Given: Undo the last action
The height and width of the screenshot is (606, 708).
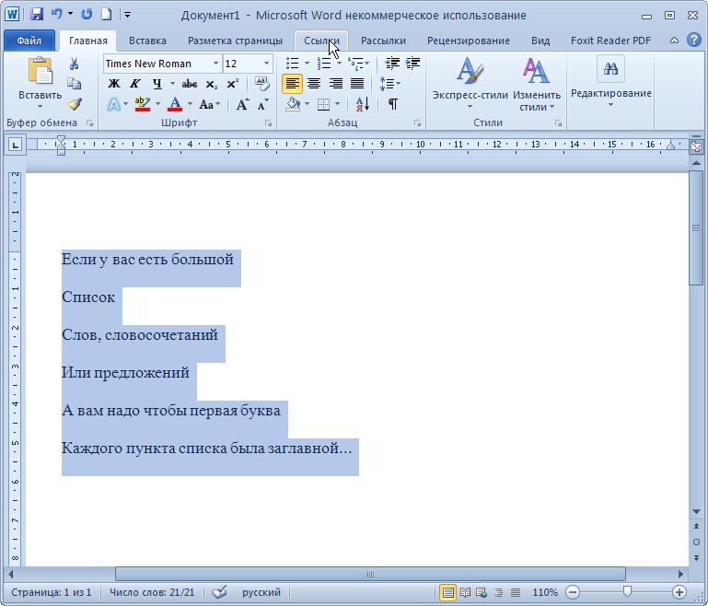Looking at the screenshot, I should 56,14.
